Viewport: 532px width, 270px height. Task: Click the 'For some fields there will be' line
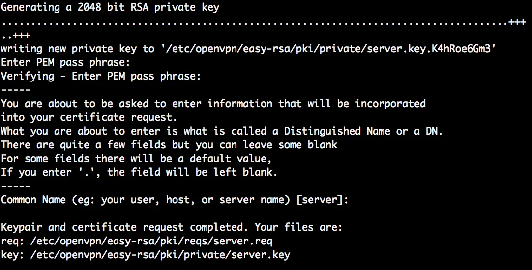pyautogui.click(x=136, y=159)
